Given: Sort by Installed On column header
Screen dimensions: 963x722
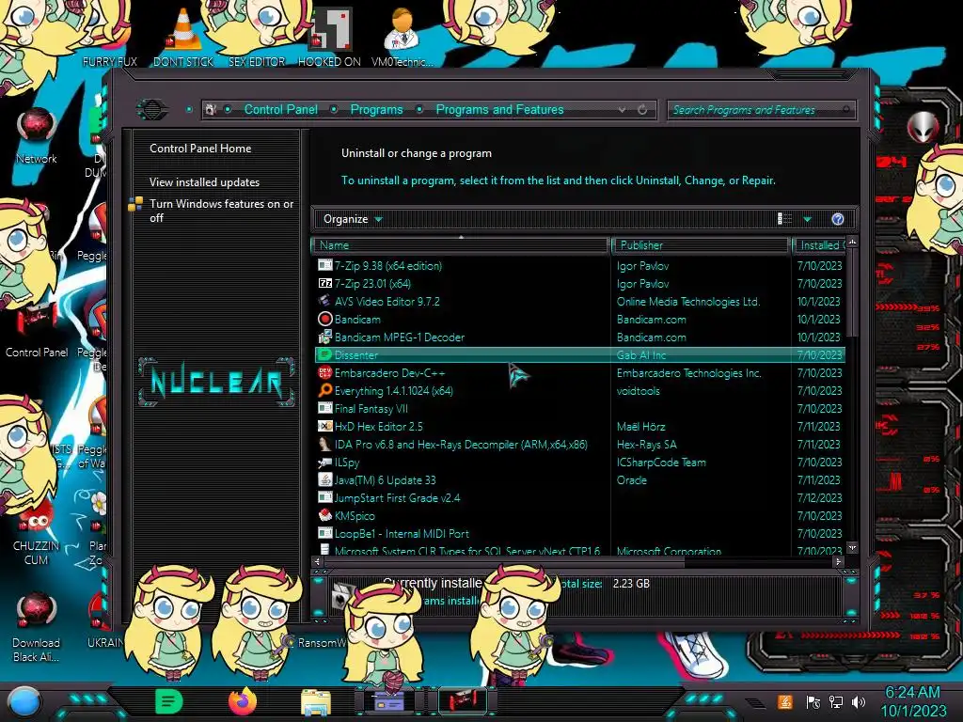Looking at the screenshot, I should pyautogui.click(x=820, y=245).
